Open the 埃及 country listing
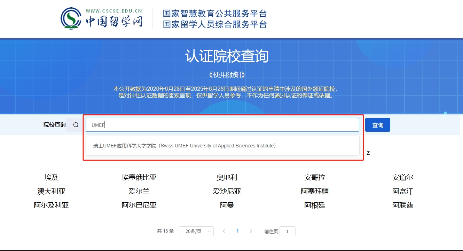Screen dimensions: 463x251 (52, 177)
